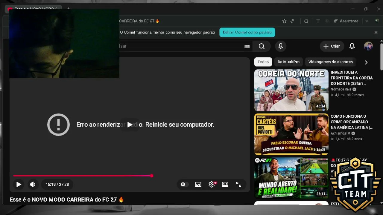Open the player settings gear
The image size is (383, 215).
pyautogui.click(x=212, y=185)
